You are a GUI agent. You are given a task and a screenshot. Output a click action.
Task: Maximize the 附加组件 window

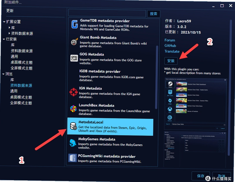(x=222, y=6)
